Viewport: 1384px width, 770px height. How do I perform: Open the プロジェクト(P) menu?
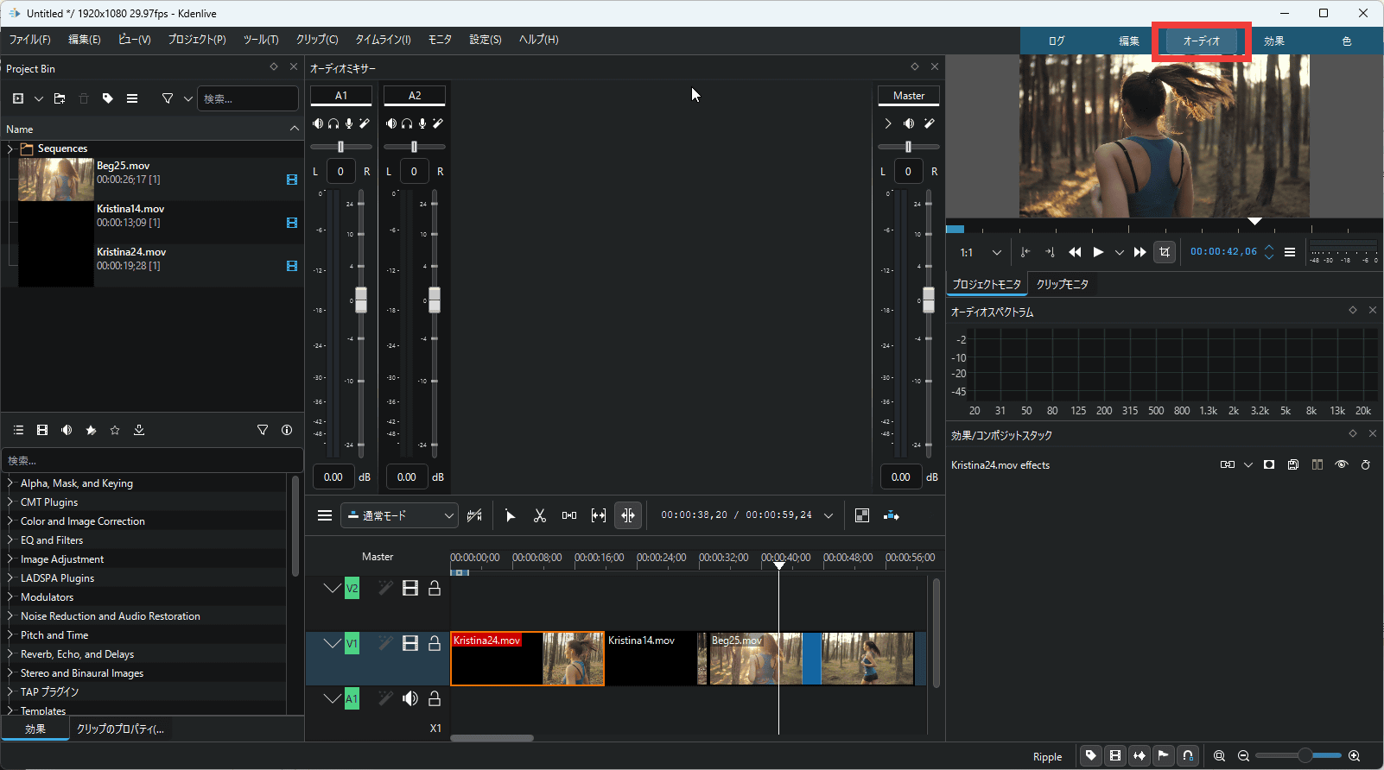(x=196, y=40)
